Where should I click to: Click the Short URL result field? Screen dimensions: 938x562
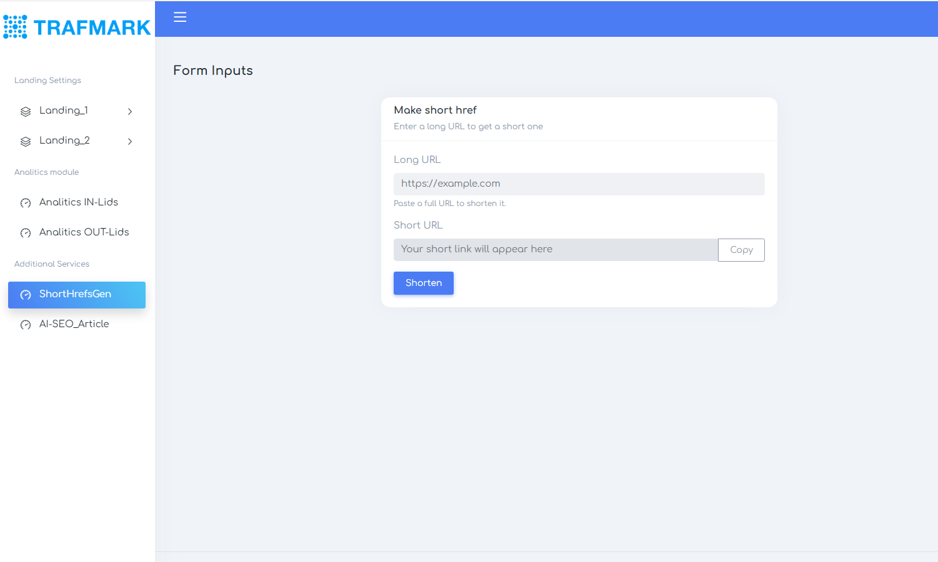(553, 249)
